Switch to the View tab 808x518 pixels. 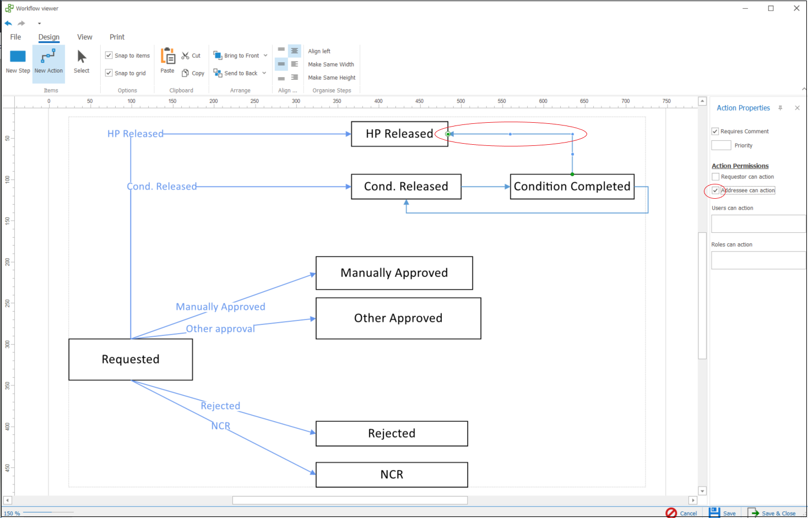pyautogui.click(x=85, y=37)
